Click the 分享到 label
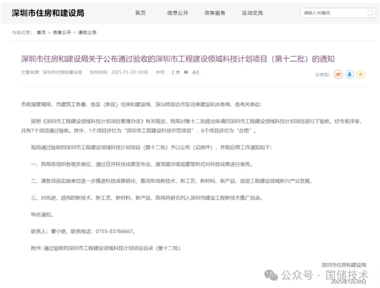Viewport: 380px width, 288px height. click(323, 75)
